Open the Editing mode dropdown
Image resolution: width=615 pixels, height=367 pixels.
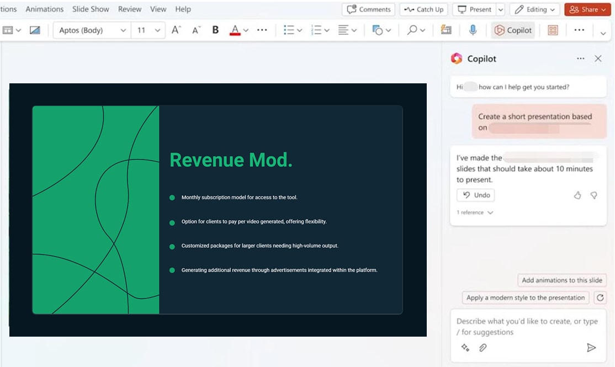coord(534,9)
